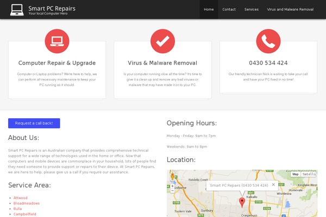This screenshot has width=326, height=217.
Task: Click the Whittlesea map label
Action: (x=284, y=194)
